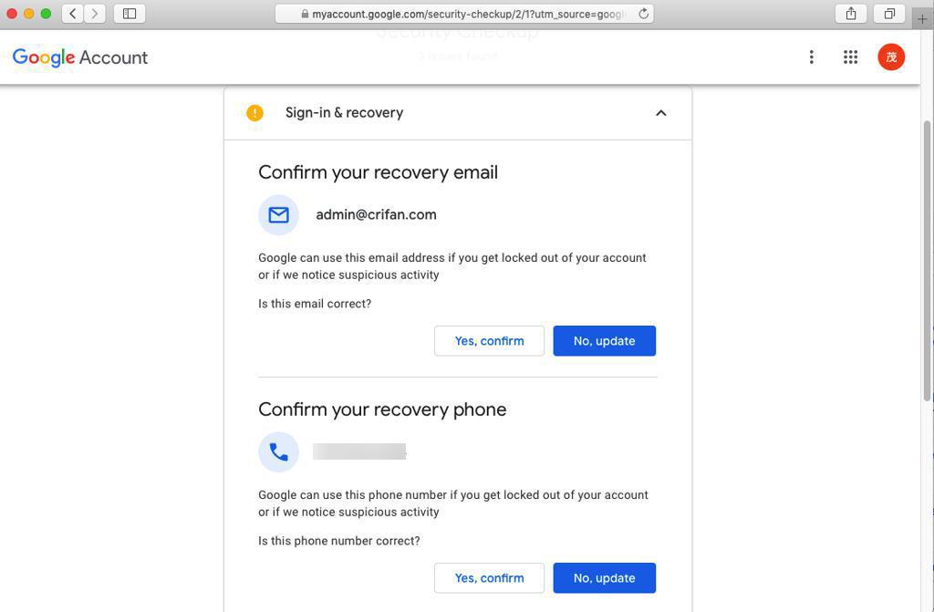Click the recovery phone handset icon
This screenshot has width=934, height=612.
click(x=279, y=452)
